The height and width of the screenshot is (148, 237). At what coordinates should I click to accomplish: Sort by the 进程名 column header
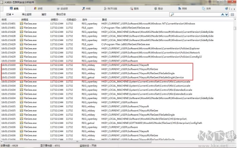(x=25, y=20)
